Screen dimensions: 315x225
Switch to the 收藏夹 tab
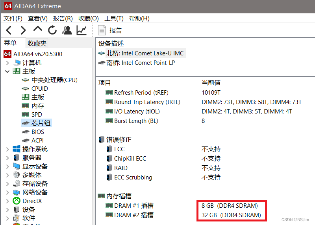coord(37,43)
